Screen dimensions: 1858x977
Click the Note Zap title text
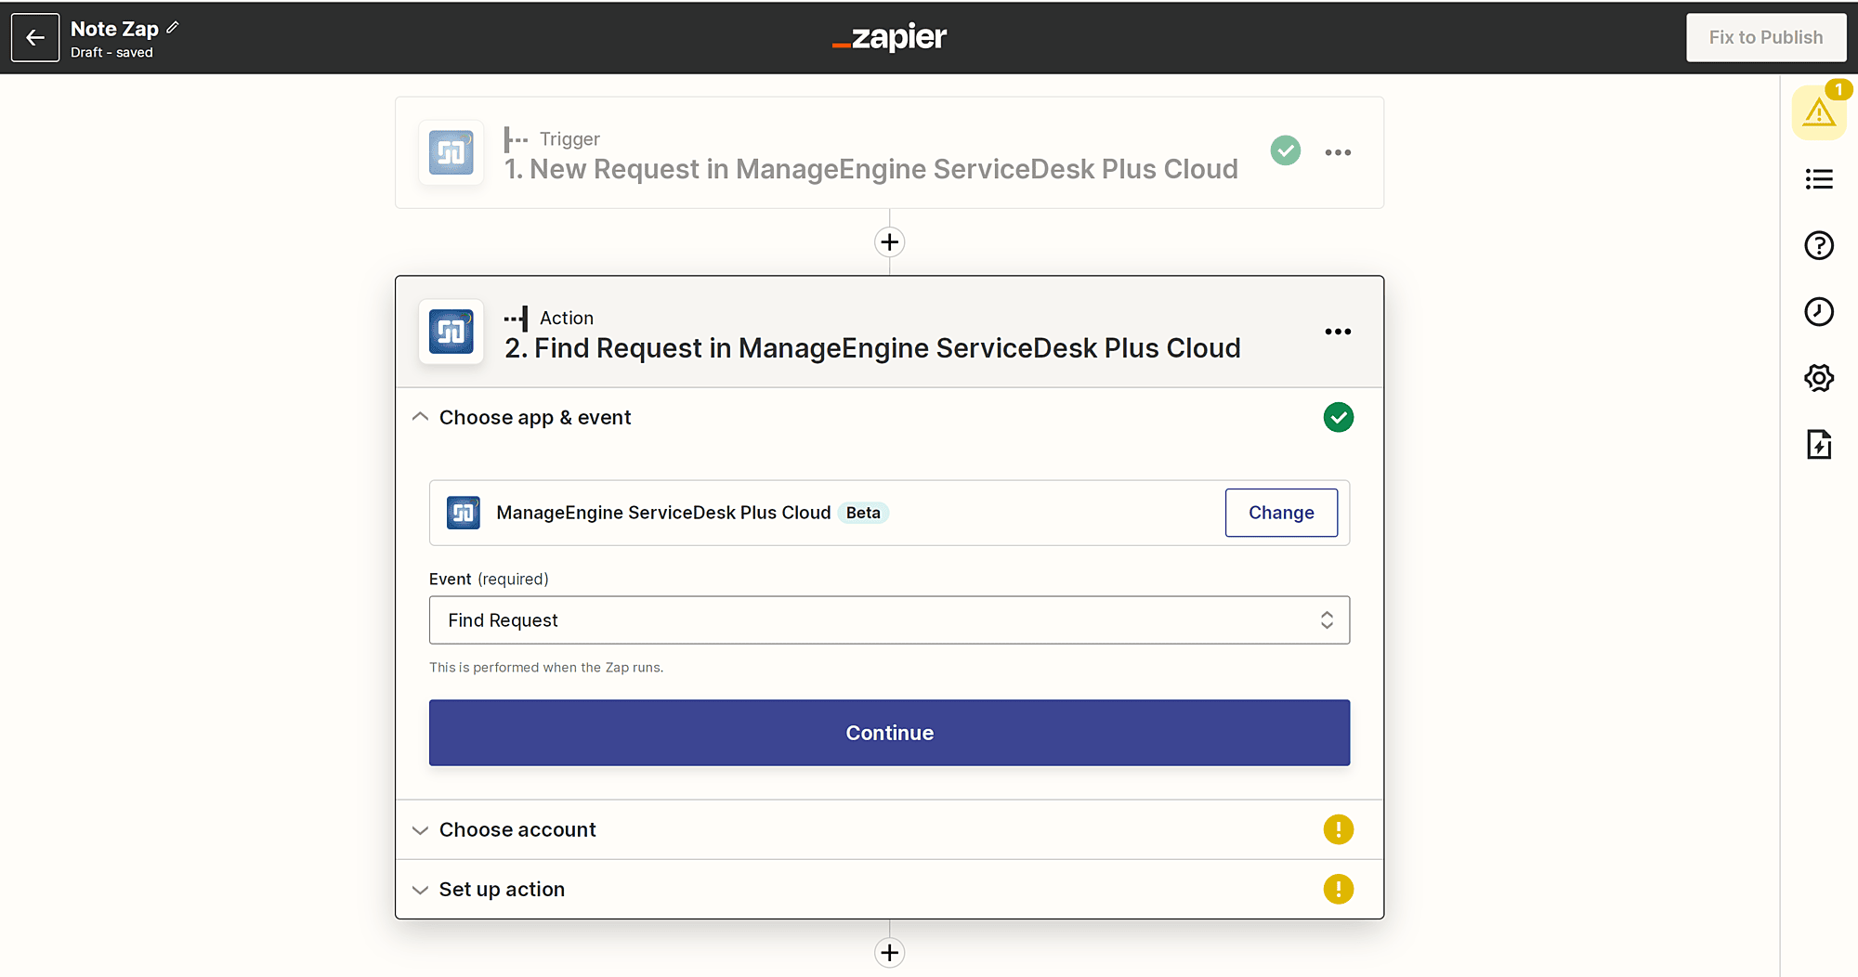(114, 29)
